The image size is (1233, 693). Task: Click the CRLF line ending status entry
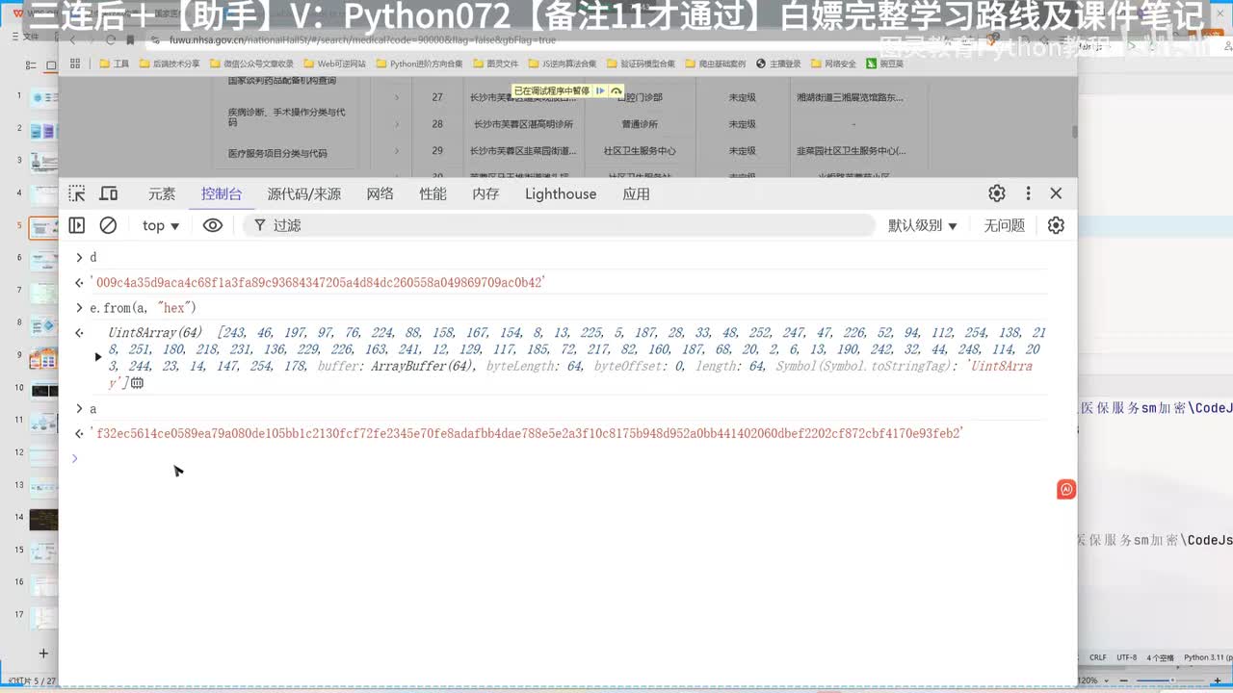pos(1098,657)
